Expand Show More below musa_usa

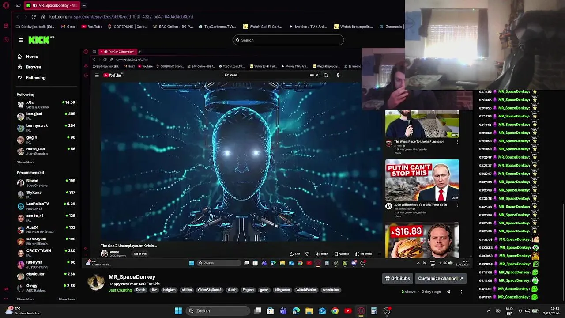(26, 162)
